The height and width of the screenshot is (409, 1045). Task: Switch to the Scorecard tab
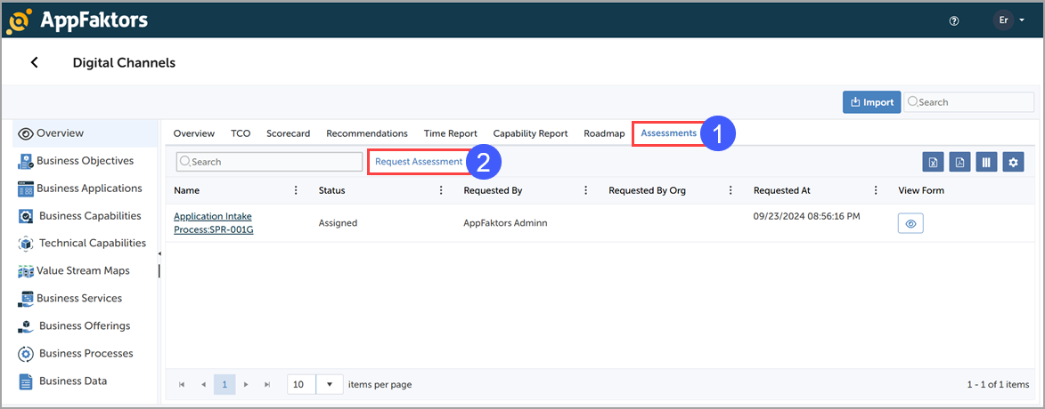click(288, 133)
